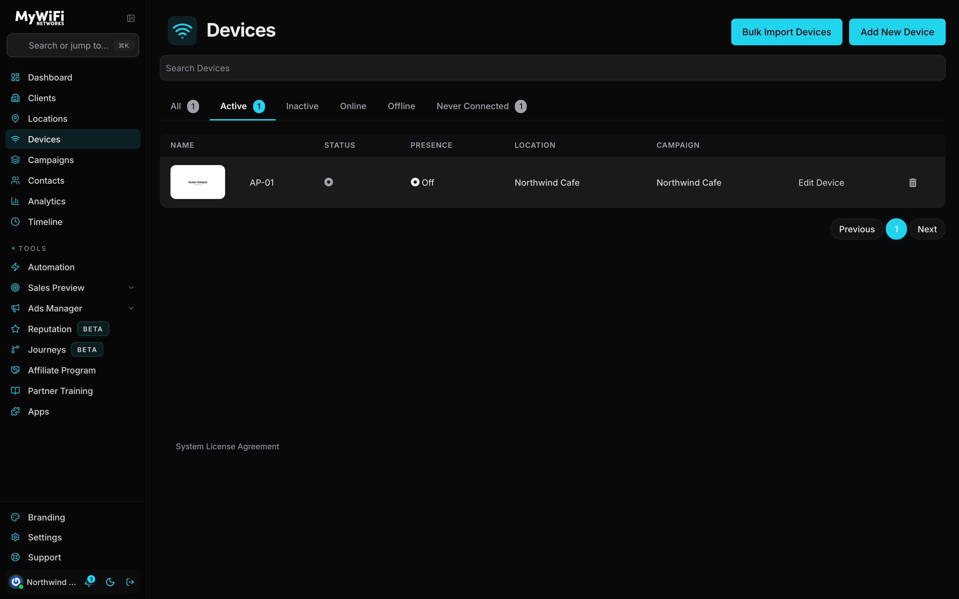This screenshot has width=959, height=599.
Task: Open the Locations menu item
Action: coord(73,118)
